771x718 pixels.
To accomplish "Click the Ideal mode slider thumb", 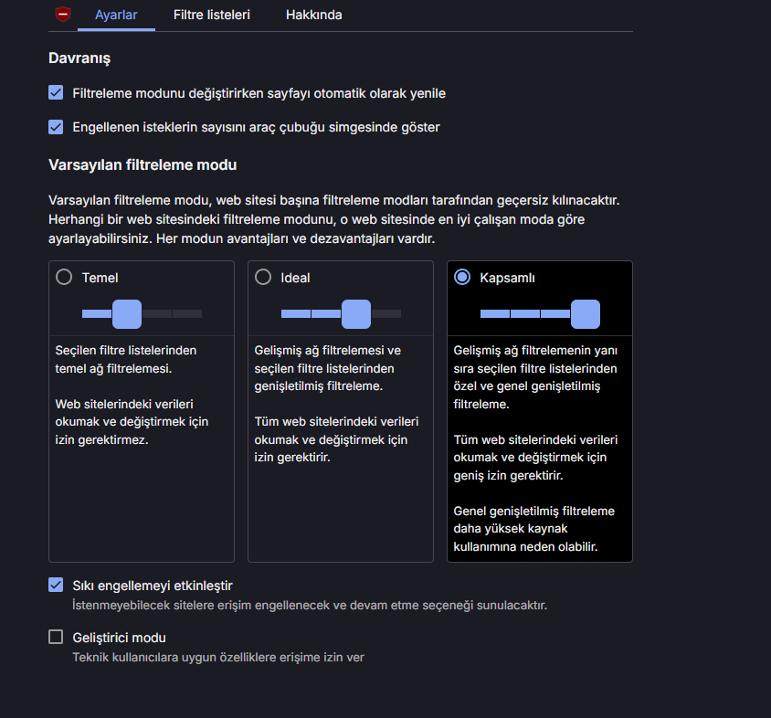I will 356,313.
